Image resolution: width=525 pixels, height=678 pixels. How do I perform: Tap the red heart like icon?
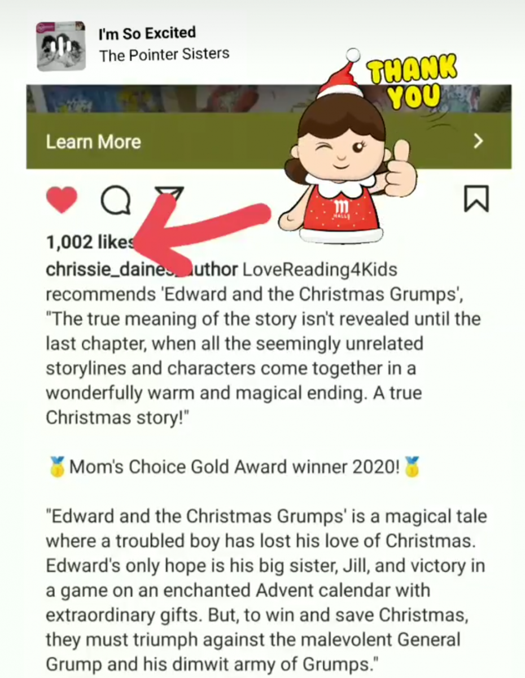click(x=61, y=199)
